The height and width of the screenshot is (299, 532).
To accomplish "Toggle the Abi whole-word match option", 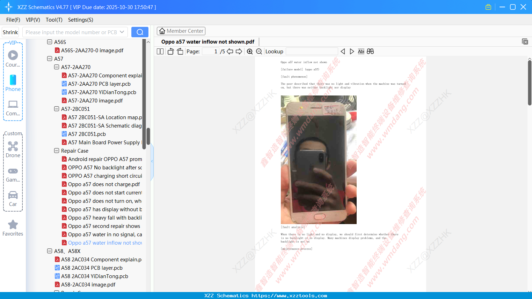I will click(361, 52).
